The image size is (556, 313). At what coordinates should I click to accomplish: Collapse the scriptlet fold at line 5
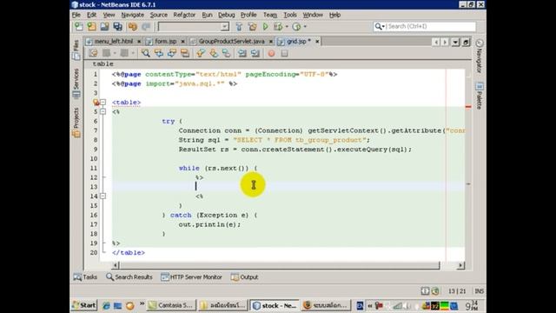(x=103, y=112)
